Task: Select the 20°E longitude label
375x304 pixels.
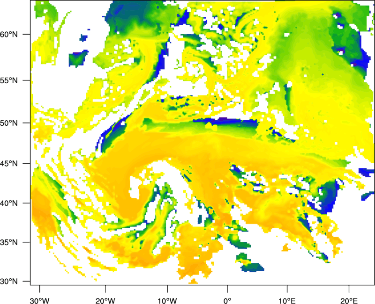Action: pyautogui.click(x=349, y=301)
